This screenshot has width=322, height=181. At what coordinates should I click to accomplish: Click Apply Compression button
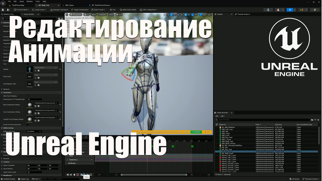pos(79,10)
